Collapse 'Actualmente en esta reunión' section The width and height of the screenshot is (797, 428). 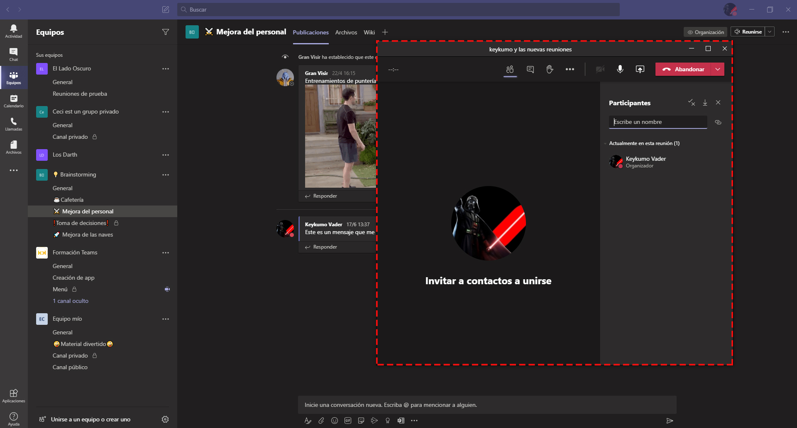(605, 143)
